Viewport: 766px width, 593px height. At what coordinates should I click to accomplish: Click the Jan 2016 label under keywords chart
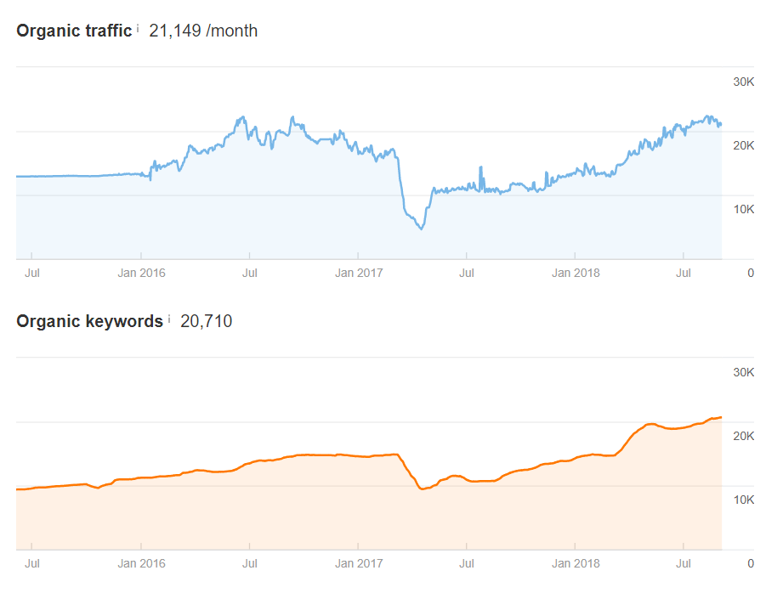pos(141,563)
